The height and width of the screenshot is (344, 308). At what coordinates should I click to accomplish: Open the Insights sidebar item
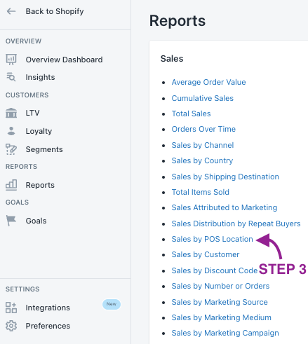coord(40,77)
